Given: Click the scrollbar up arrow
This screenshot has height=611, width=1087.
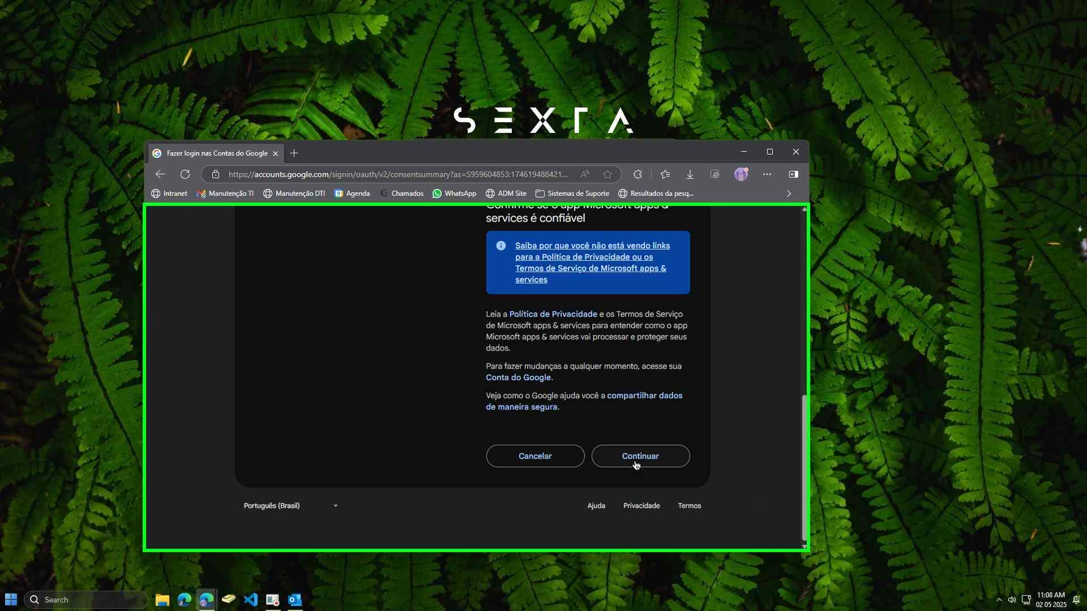Looking at the screenshot, I should pyautogui.click(x=804, y=210).
